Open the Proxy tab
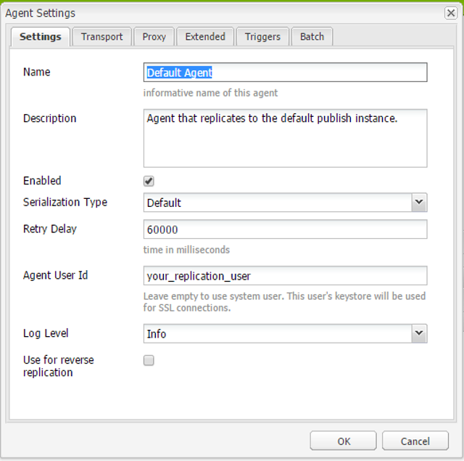This screenshot has width=464, height=461. 154,37
